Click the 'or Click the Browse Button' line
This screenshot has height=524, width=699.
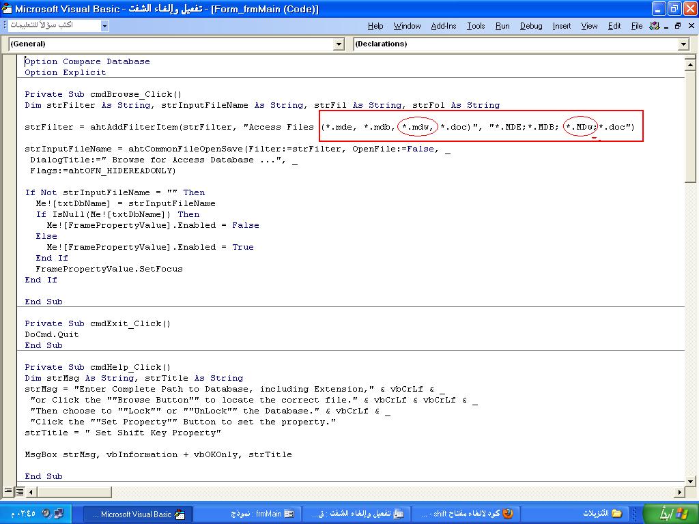254,400
